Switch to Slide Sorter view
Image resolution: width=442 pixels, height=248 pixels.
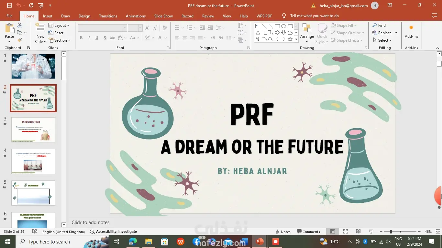pyautogui.click(x=346, y=232)
